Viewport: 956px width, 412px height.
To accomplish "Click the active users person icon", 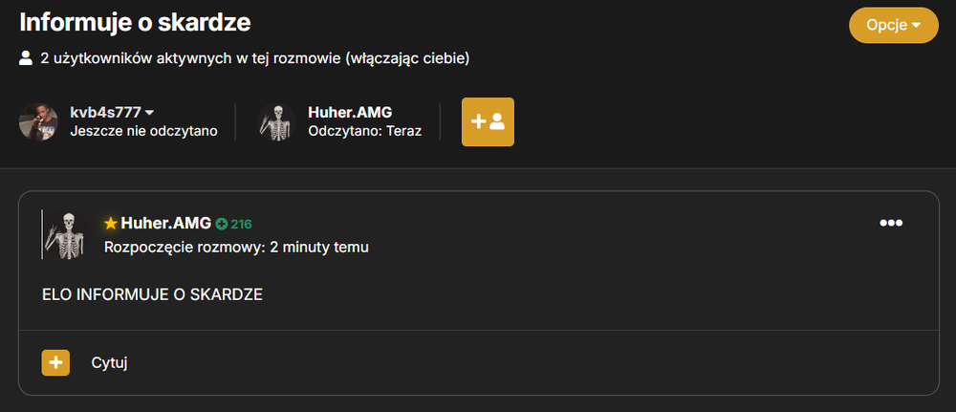I will 26,58.
